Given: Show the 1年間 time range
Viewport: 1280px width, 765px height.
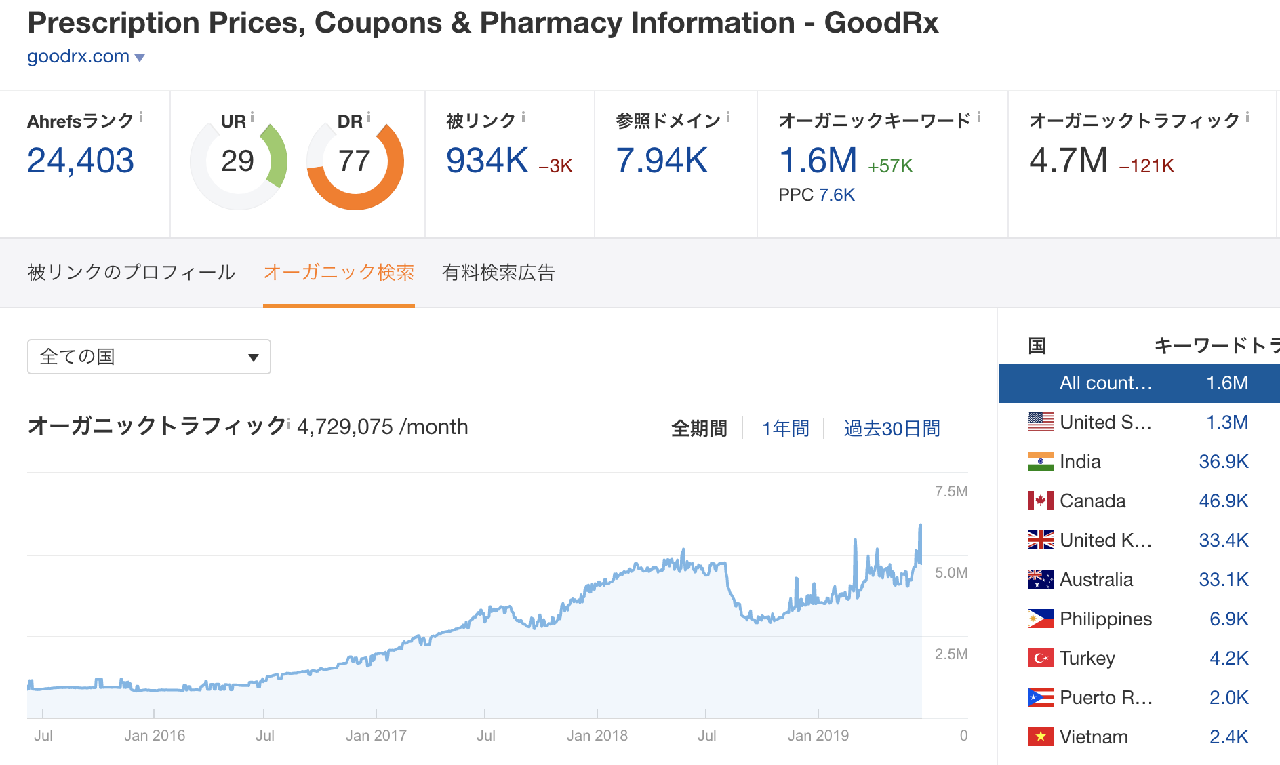Looking at the screenshot, I should pyautogui.click(x=786, y=429).
